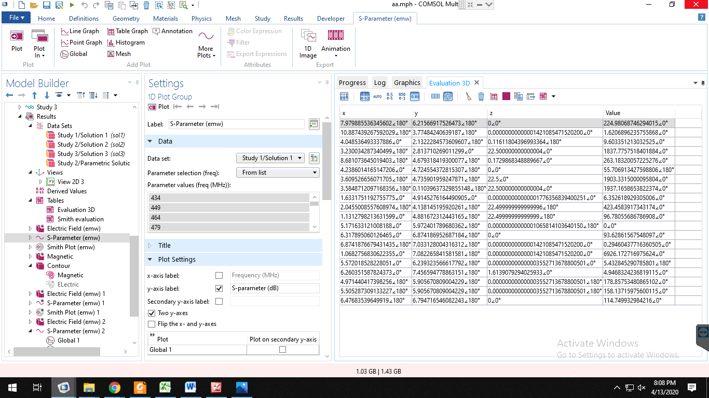Click the Label text field
Screen dimensions: 709x398
pyautogui.click(x=237, y=124)
